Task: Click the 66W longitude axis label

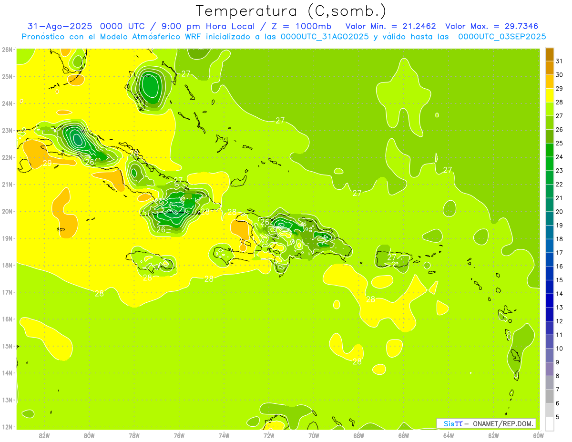Action: click(404, 435)
